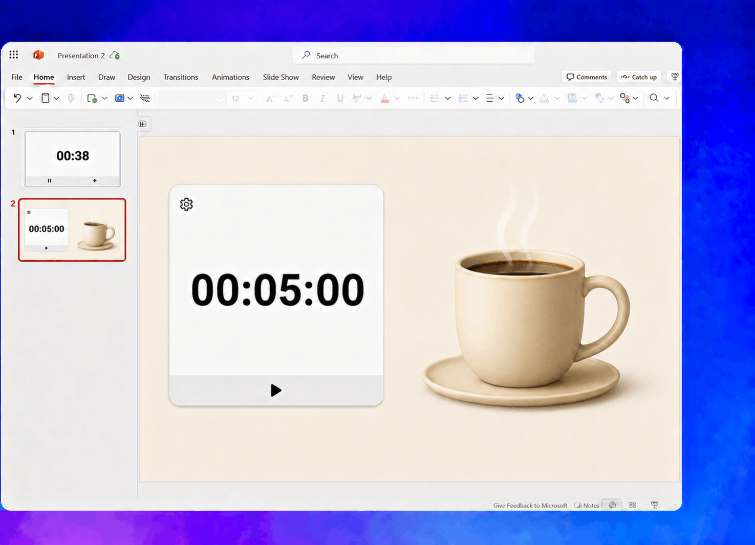The image size is (755, 545).
Task: Expand the New Slide dropdown arrow
Action: (x=104, y=98)
